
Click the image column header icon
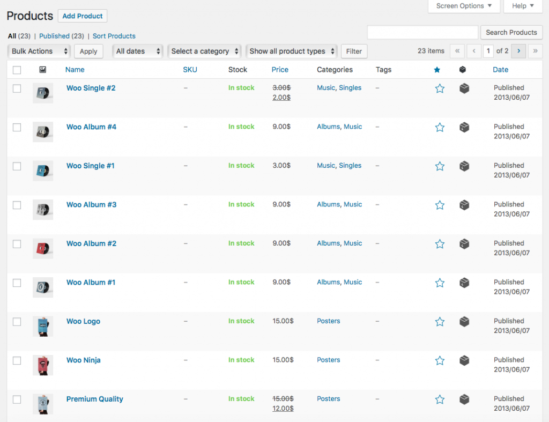(43, 70)
